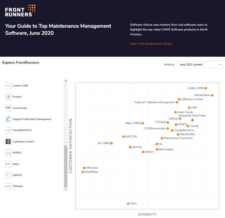This screenshot has height=218, width=225.
Task: Select the SS-CMMS chart dot
Action: click(112, 143)
